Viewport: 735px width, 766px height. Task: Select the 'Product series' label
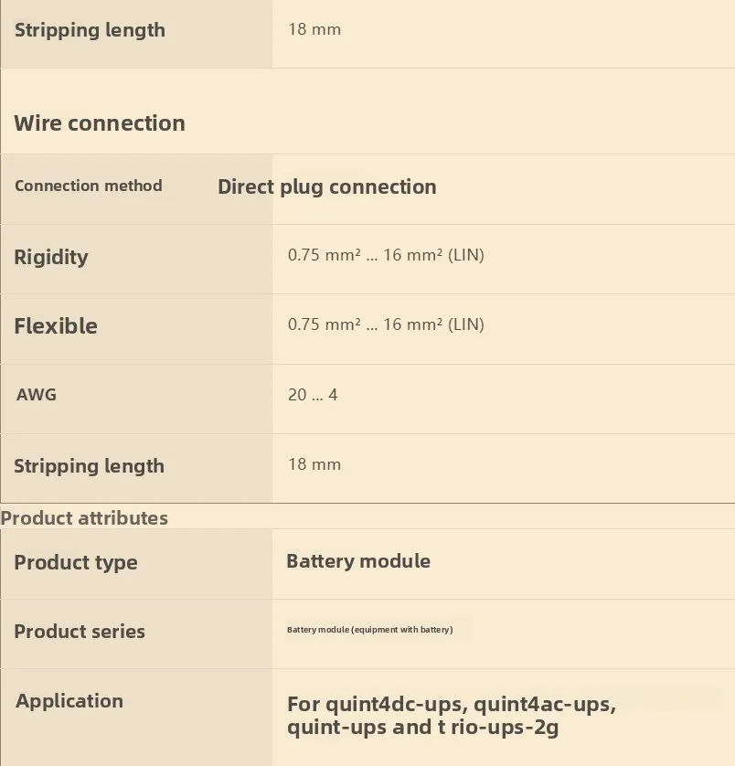(x=80, y=632)
